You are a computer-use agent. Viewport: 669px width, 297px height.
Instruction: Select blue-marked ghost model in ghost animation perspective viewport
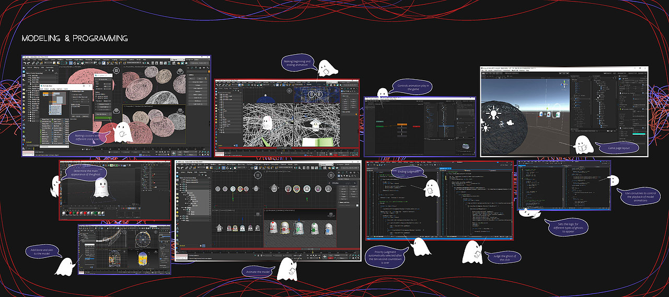(329, 229)
